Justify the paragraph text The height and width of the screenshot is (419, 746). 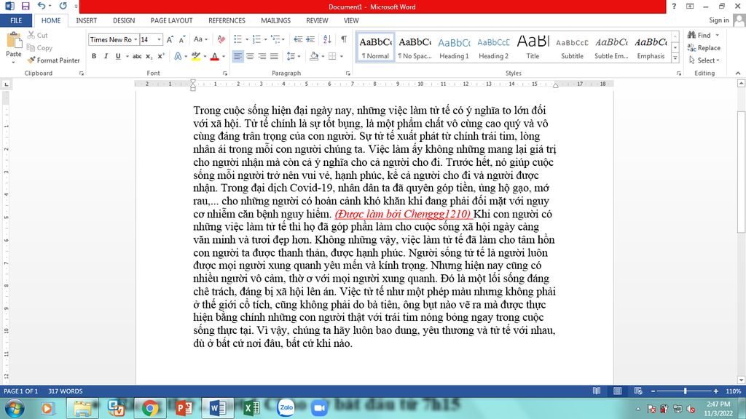pos(274,56)
